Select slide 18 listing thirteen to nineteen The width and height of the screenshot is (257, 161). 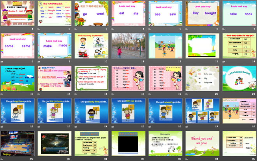128,78
